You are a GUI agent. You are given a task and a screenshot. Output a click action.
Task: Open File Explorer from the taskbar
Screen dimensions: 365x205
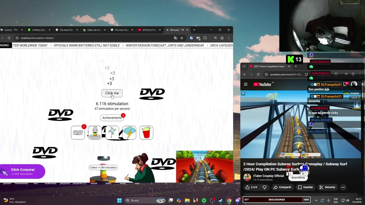coord(187,200)
